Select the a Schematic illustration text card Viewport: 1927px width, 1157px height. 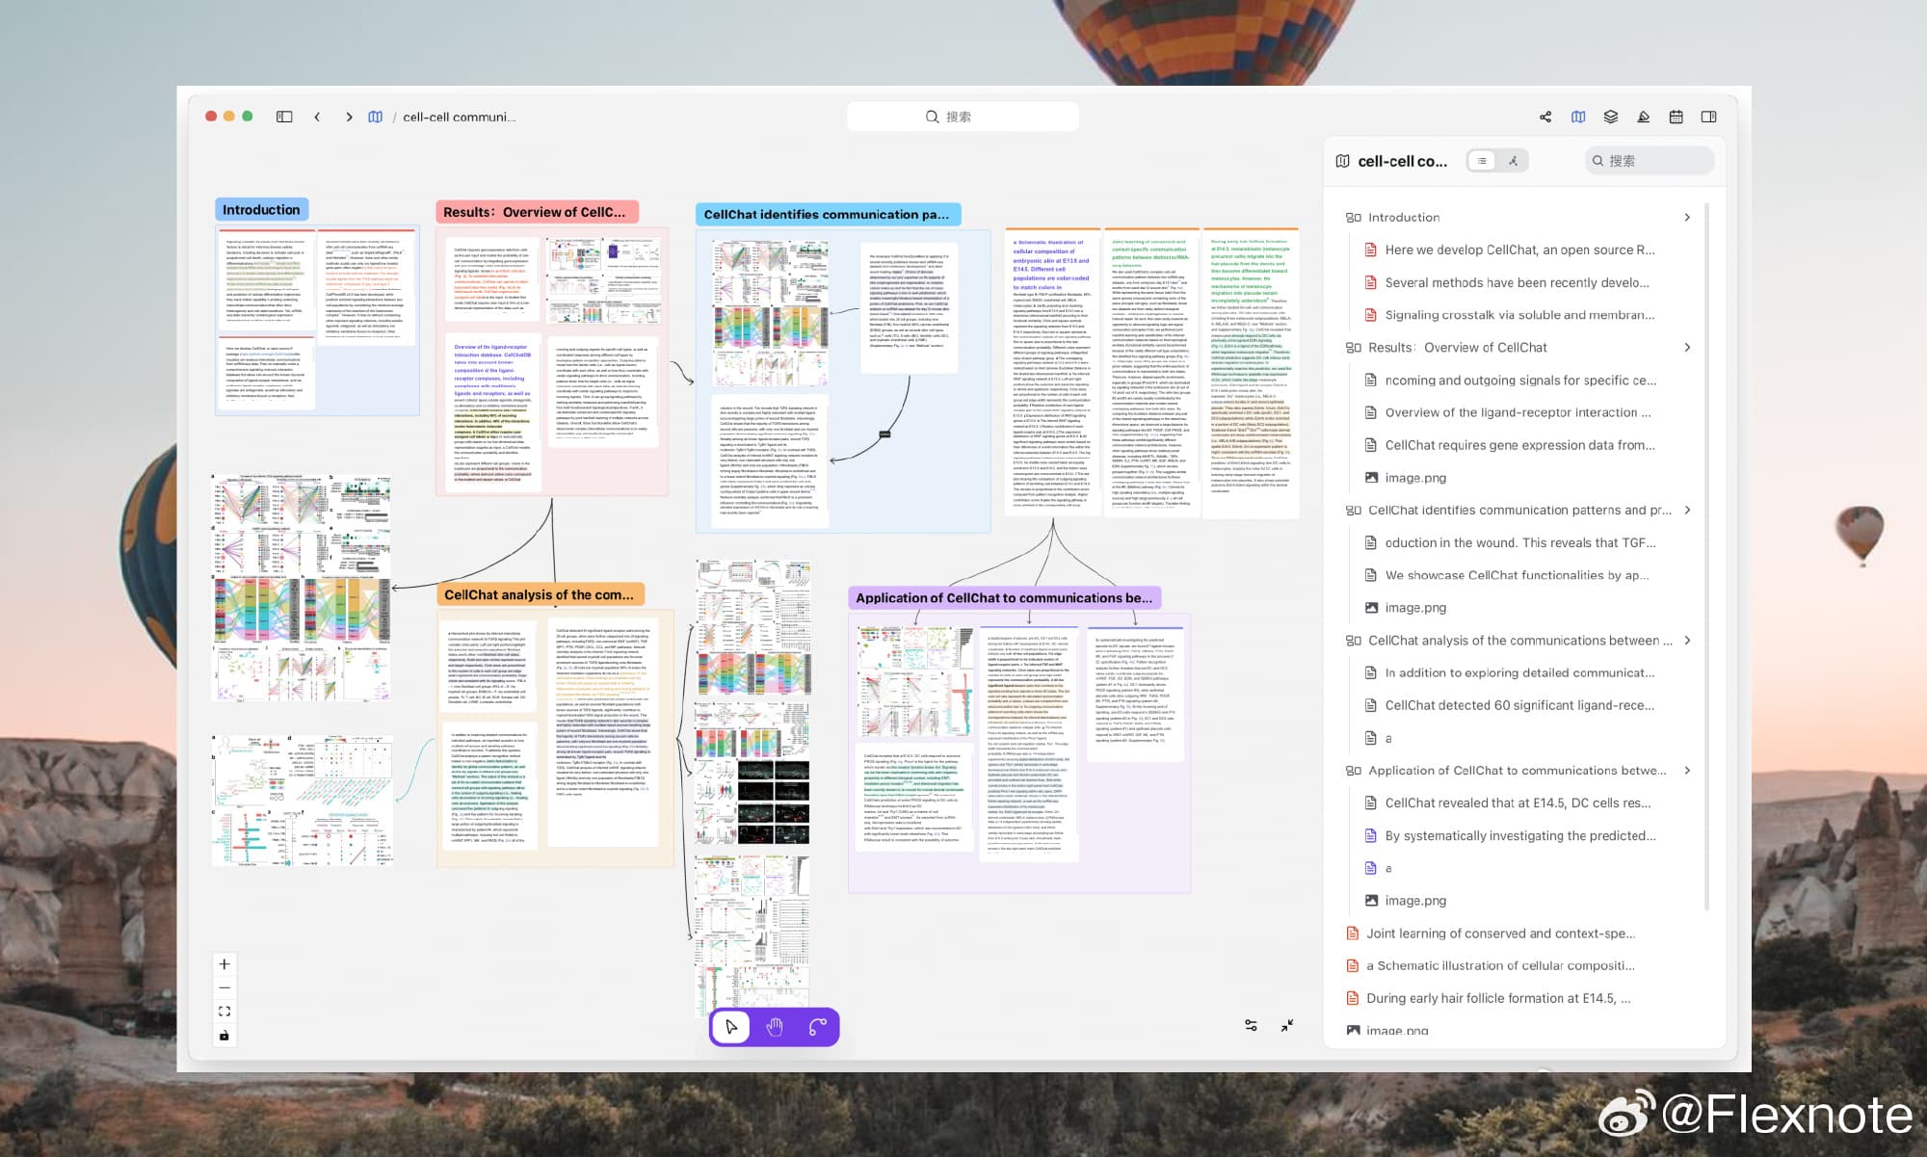[x=1052, y=371]
